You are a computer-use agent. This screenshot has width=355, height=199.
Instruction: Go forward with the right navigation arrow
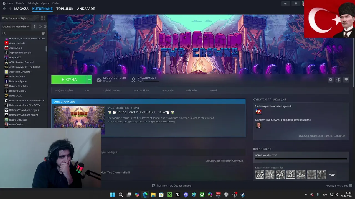click(x=10, y=9)
